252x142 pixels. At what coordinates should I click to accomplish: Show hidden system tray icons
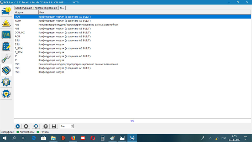(x=211, y=138)
